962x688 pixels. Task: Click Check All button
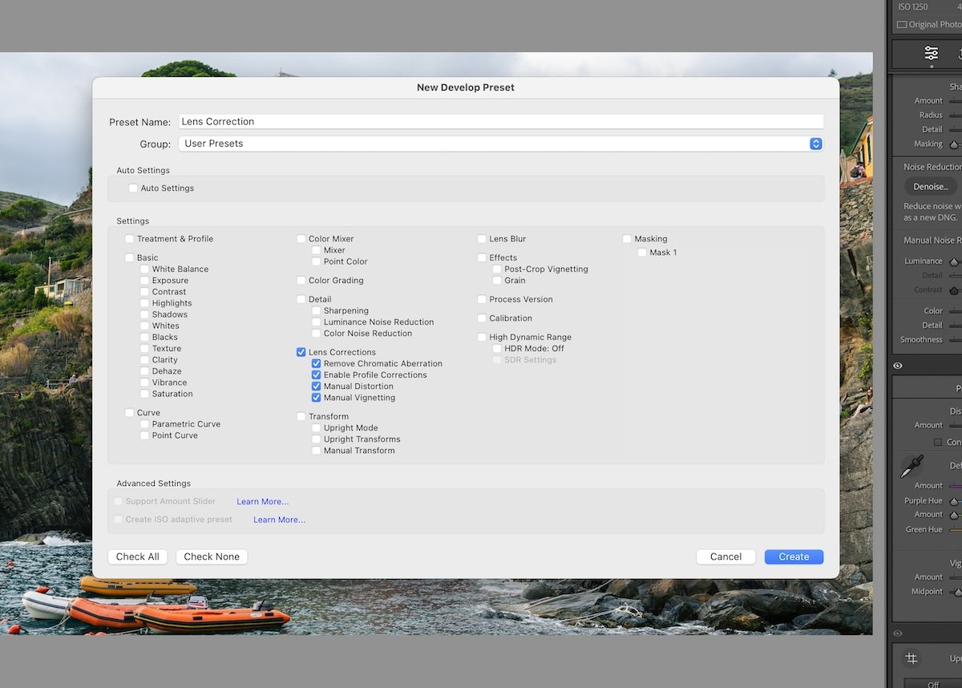coord(138,556)
